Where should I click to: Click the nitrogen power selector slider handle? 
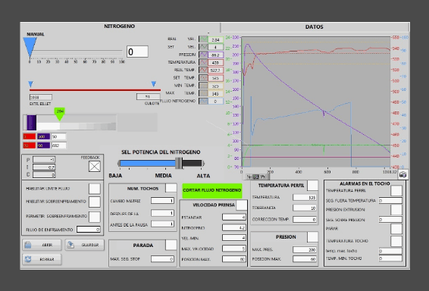179,163
